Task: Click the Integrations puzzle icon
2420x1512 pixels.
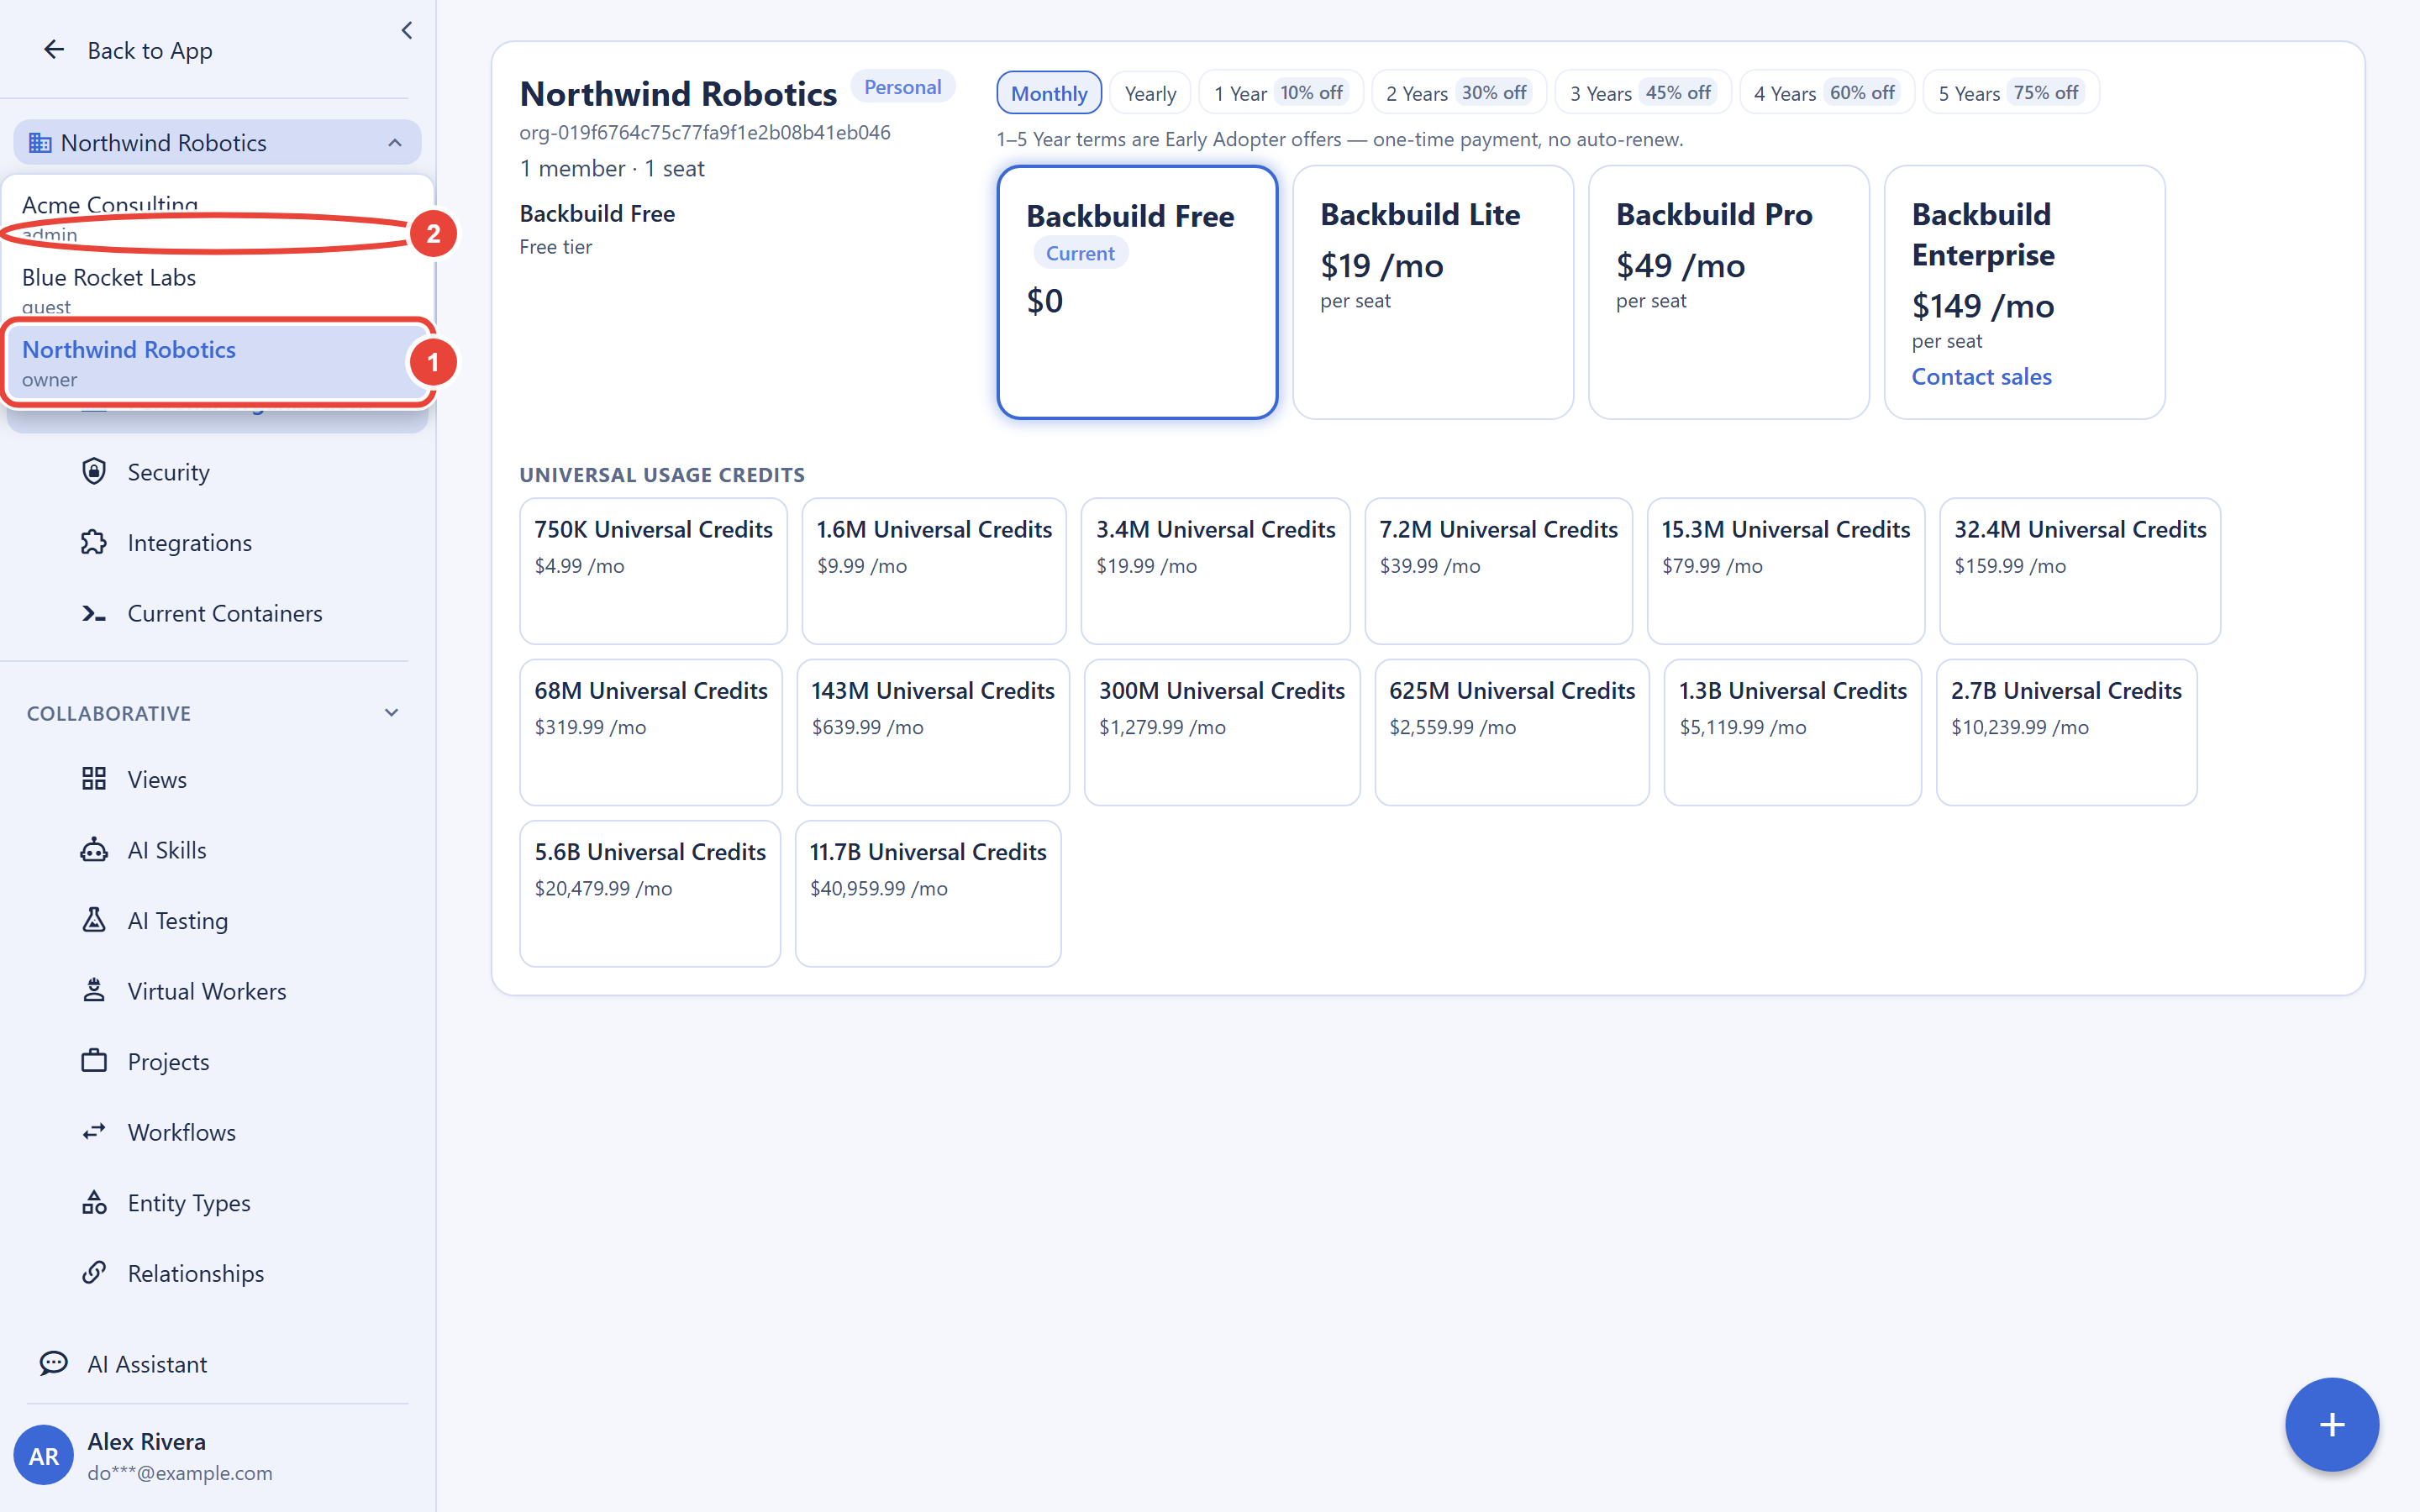Action: [x=94, y=542]
